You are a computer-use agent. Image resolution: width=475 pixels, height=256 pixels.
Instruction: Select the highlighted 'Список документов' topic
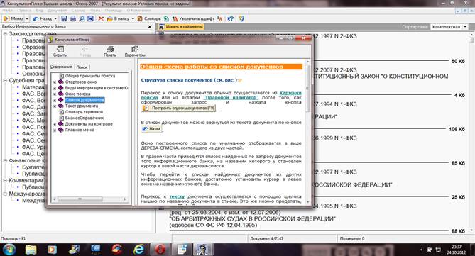(84, 100)
